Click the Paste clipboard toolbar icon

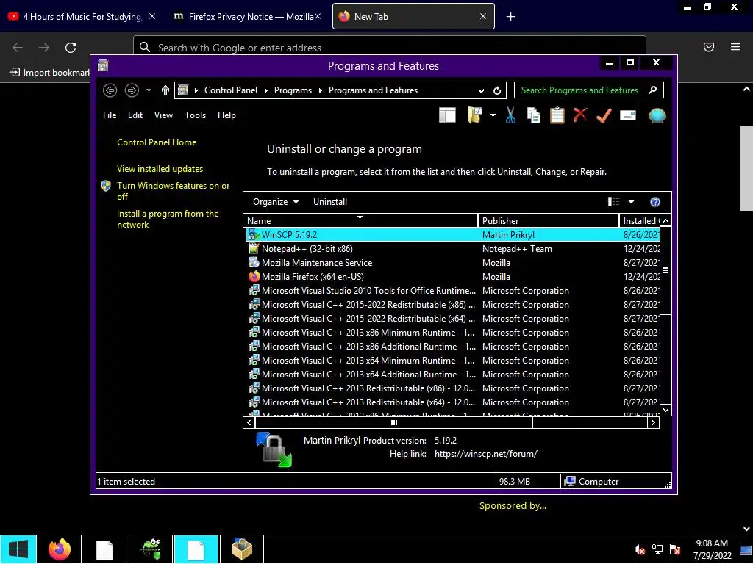[557, 115]
